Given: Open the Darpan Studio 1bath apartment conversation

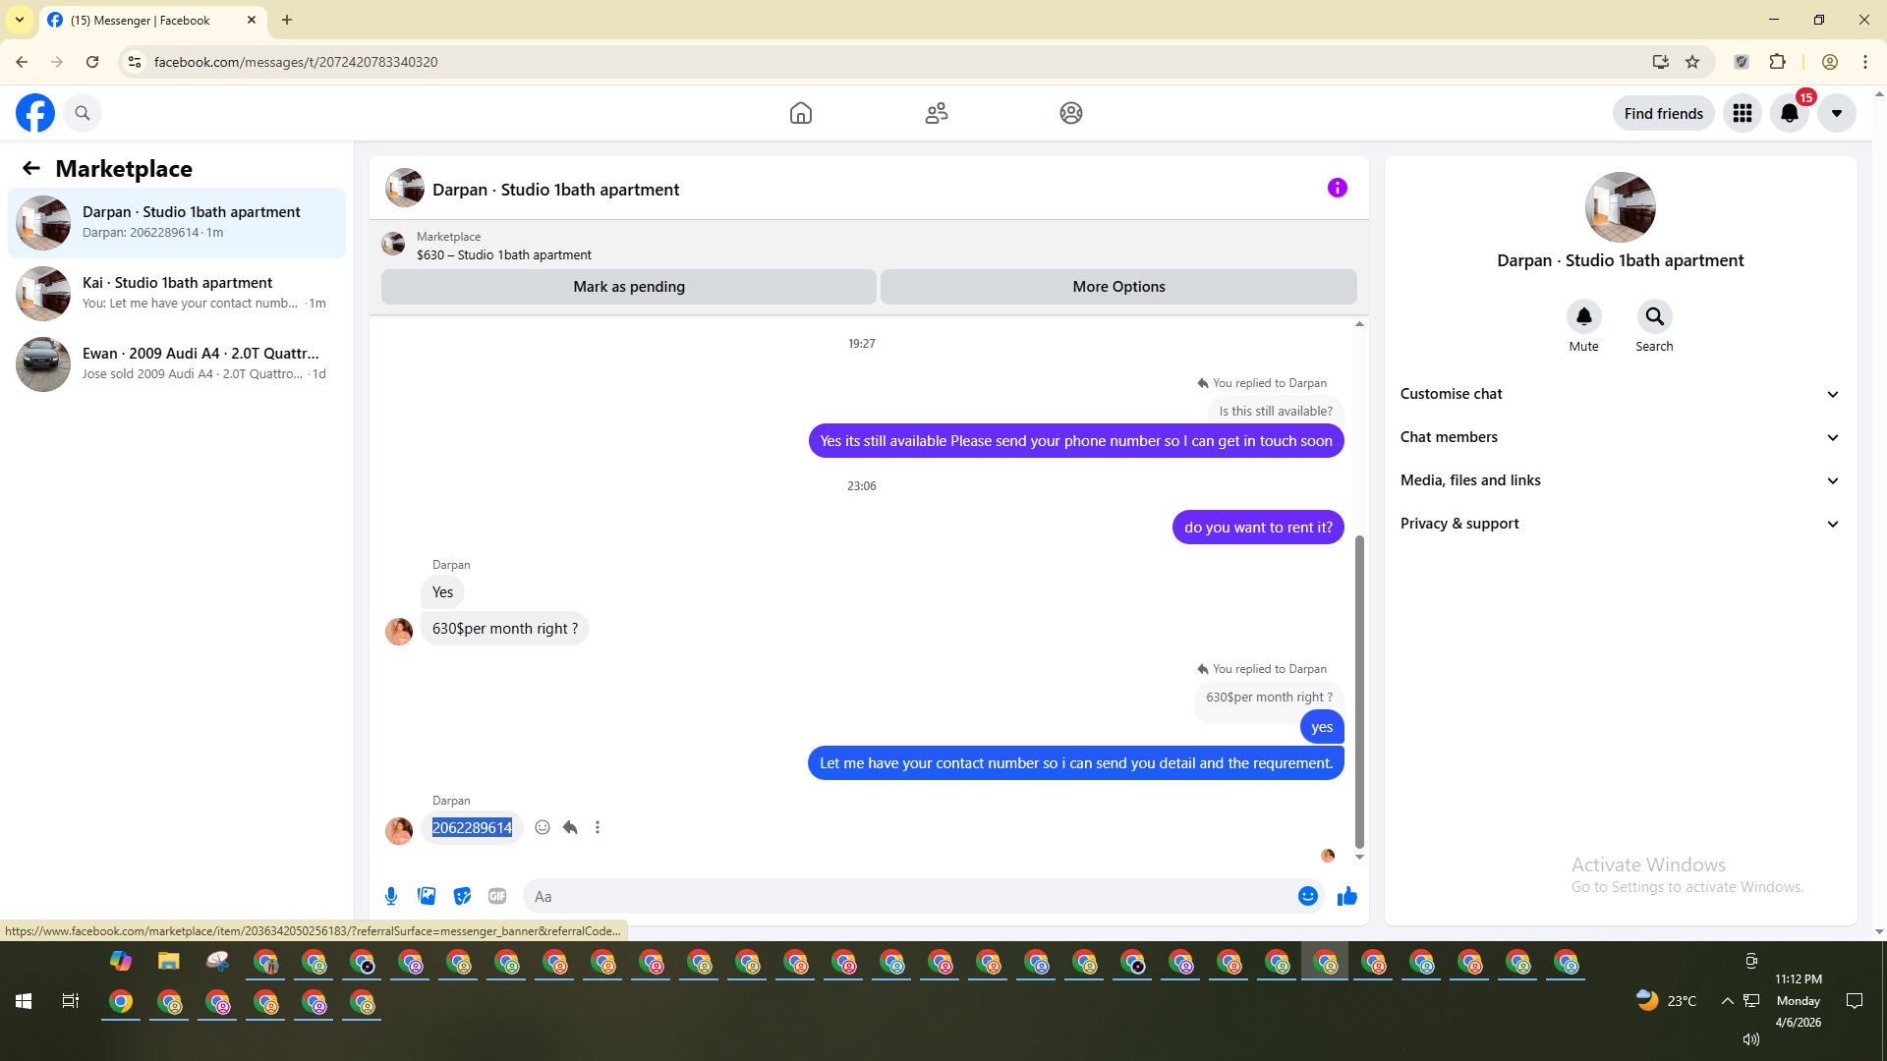Looking at the screenshot, I should [177, 222].
